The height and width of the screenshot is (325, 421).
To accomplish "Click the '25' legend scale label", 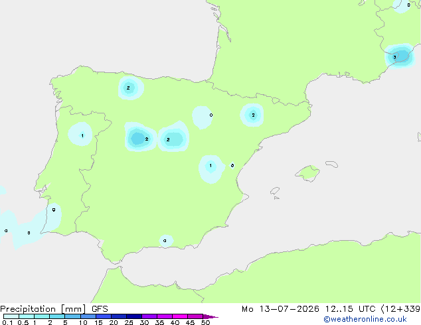I will (x=129, y=322).
